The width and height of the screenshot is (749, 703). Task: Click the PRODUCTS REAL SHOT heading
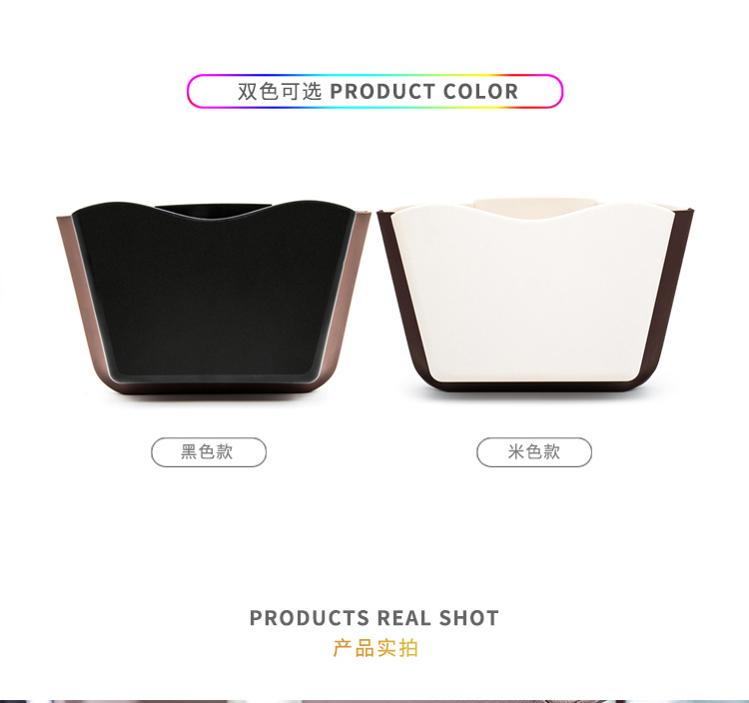[x=374, y=618]
